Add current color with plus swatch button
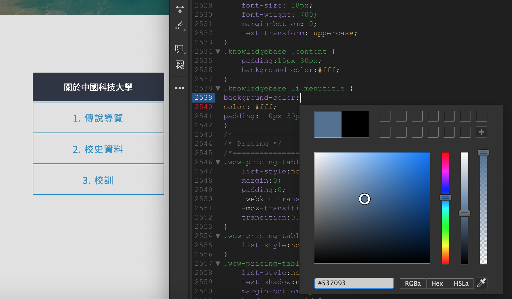The image size is (512, 299). pos(481,132)
